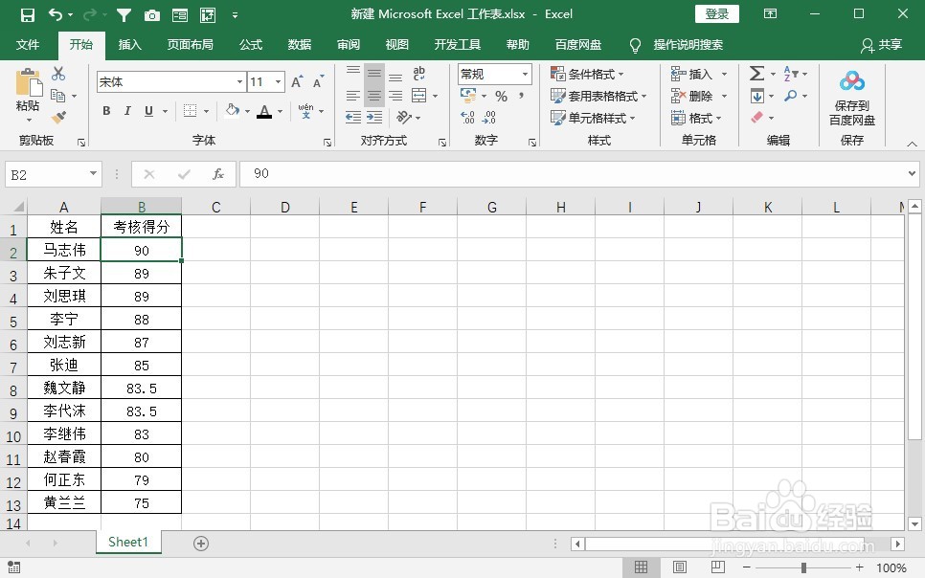Screen dimensions: 925x578
Task: Click the fill color bucket icon
Action: coord(233,110)
